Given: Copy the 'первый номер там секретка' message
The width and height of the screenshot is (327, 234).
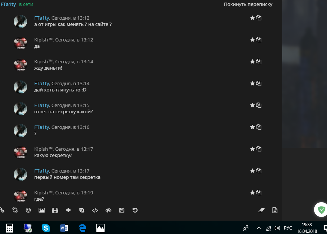Looking at the screenshot, I should pos(259,171).
